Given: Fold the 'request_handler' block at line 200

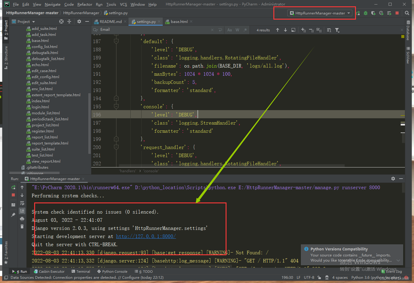Looking at the screenshot, I should coord(116,147).
